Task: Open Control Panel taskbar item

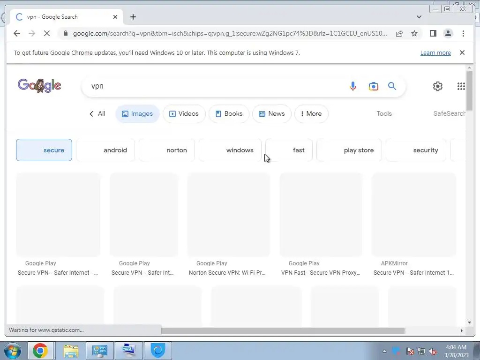Action: point(99,351)
